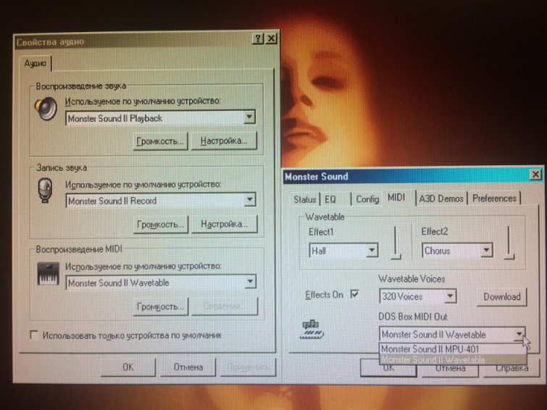This screenshot has width=547, height=410.
Task: Open the Config tab
Action: click(367, 199)
